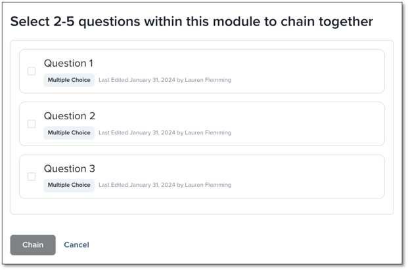408x270 pixels.
Task: Click the January 31, 2024 date under Question 3
Action: coord(152,185)
